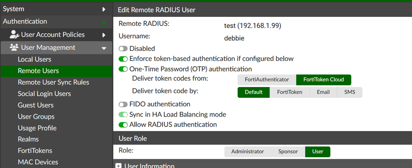Viewport: 412px width, 168px height.
Task: Set role to Administrator
Action: point(247,152)
